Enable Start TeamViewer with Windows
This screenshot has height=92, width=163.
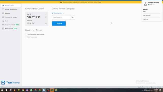tap(26, 34)
